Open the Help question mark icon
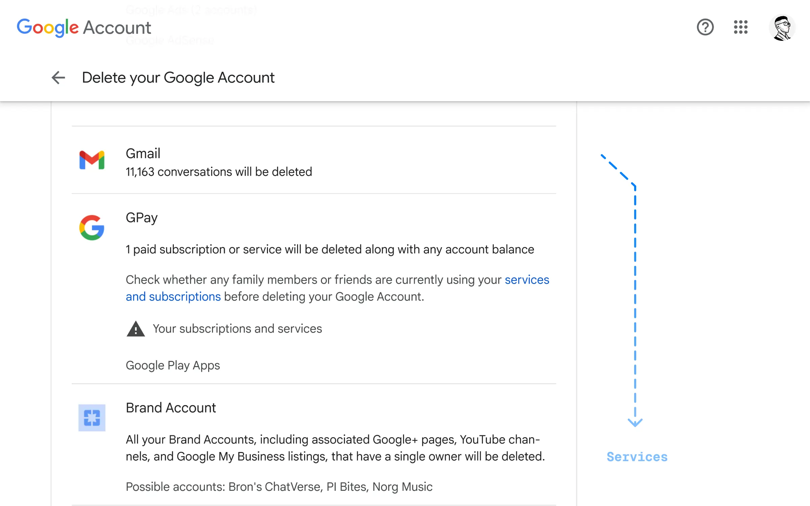810x506 pixels. pos(705,27)
